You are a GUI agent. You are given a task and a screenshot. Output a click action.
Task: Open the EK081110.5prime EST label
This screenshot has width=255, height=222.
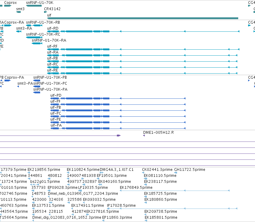160,176
